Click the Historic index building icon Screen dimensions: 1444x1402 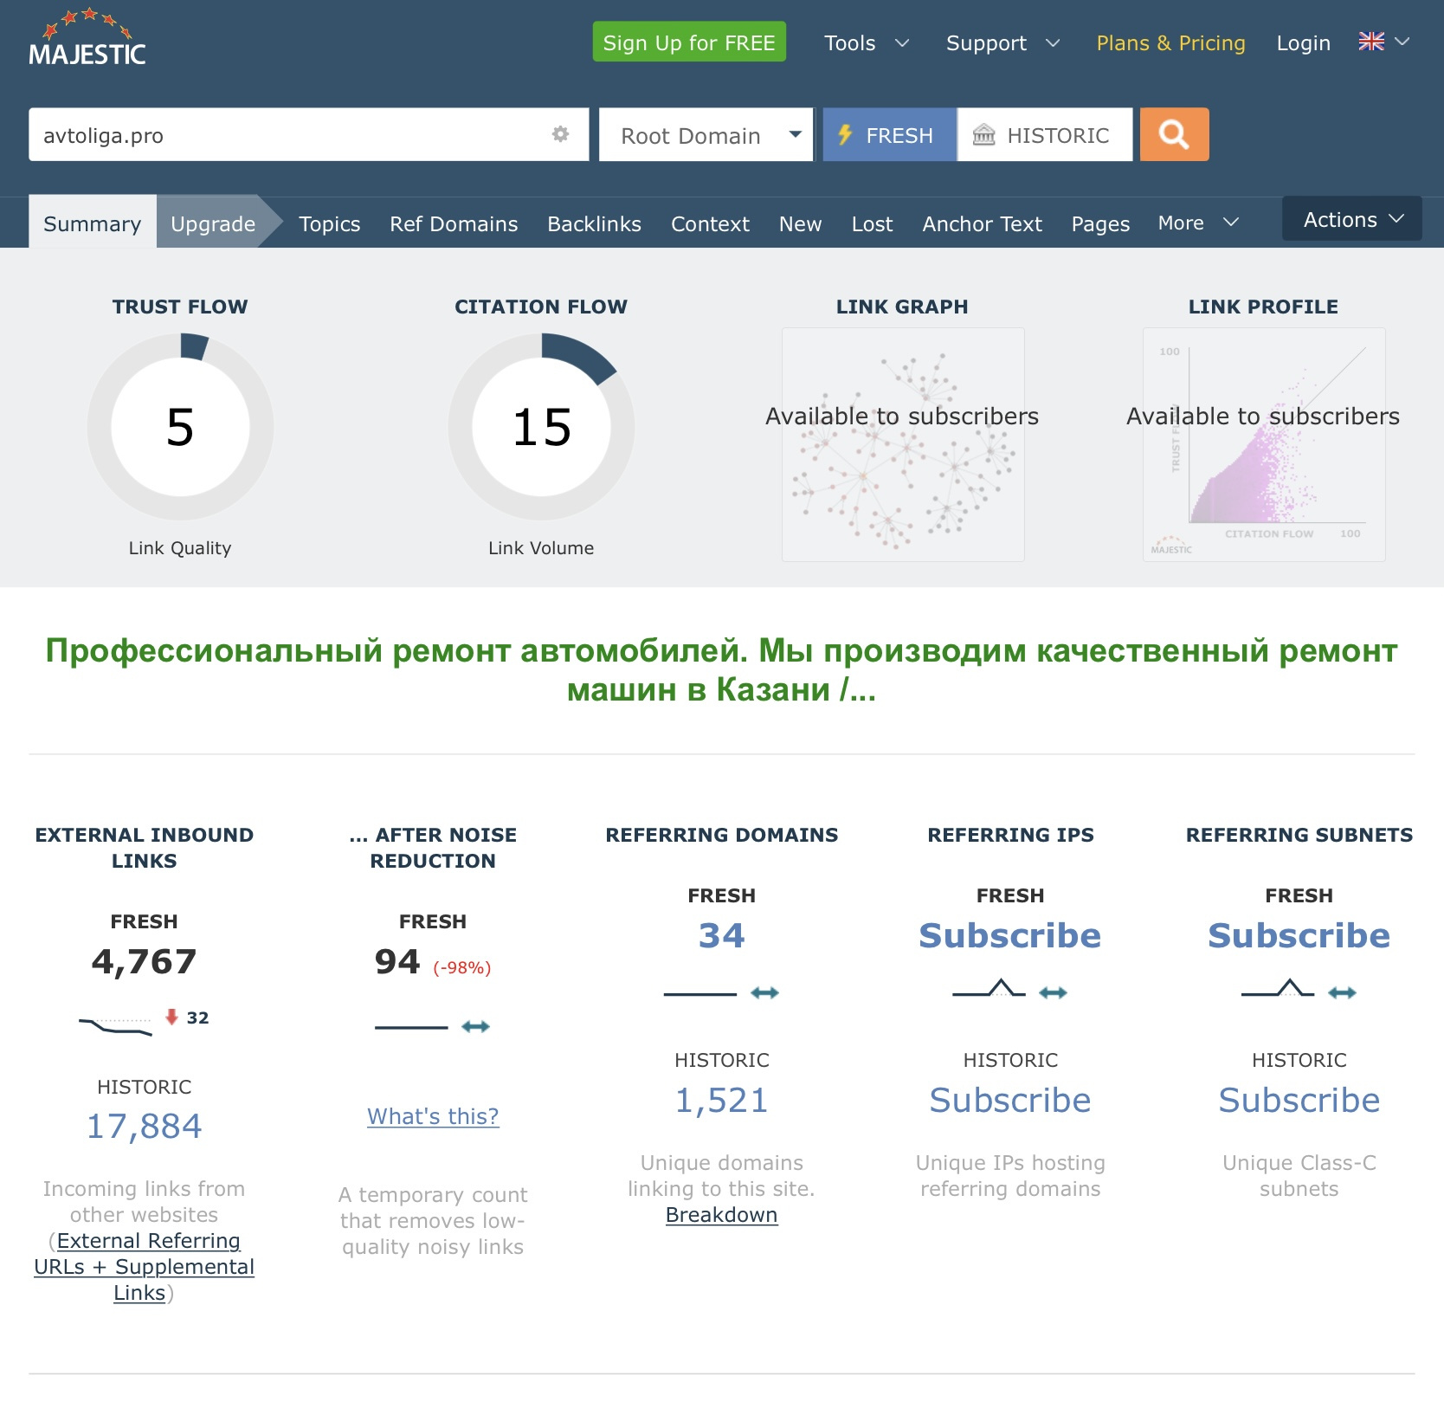coord(984,135)
